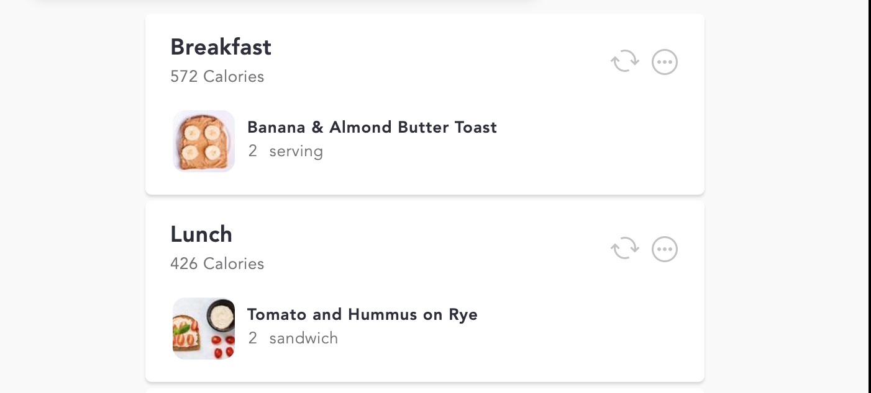Click the serving unit under banana toast
The height and width of the screenshot is (393, 871).
click(x=296, y=151)
